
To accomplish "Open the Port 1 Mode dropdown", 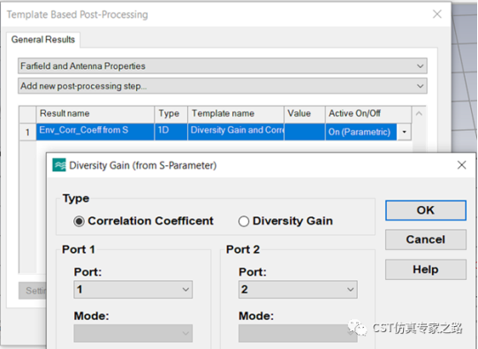I will [x=133, y=333].
